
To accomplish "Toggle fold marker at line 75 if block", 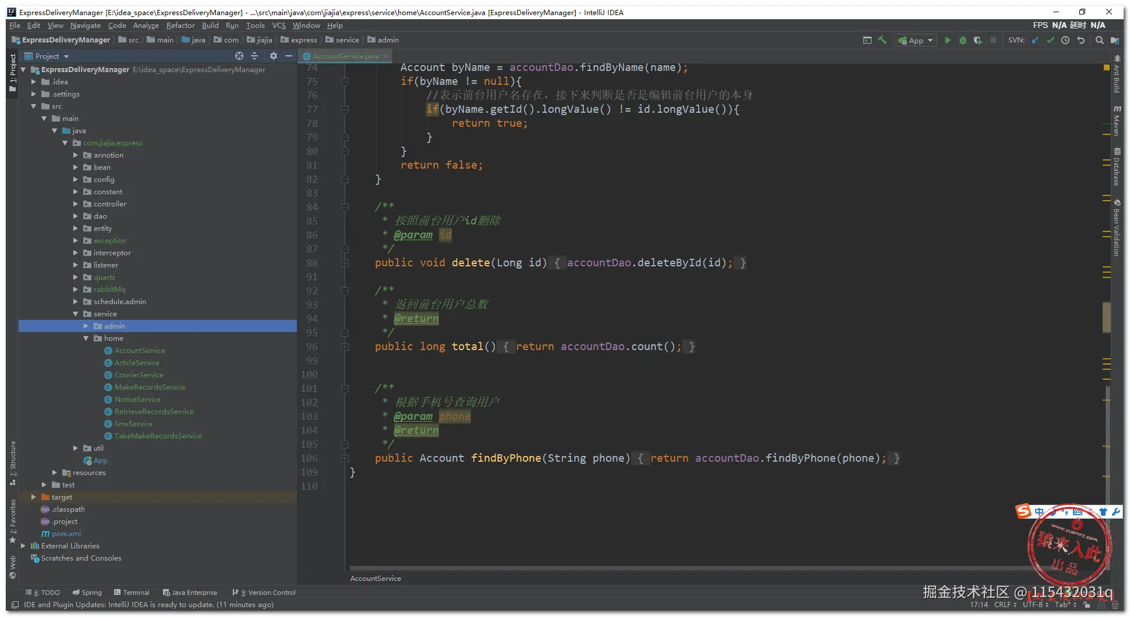I will click(345, 81).
